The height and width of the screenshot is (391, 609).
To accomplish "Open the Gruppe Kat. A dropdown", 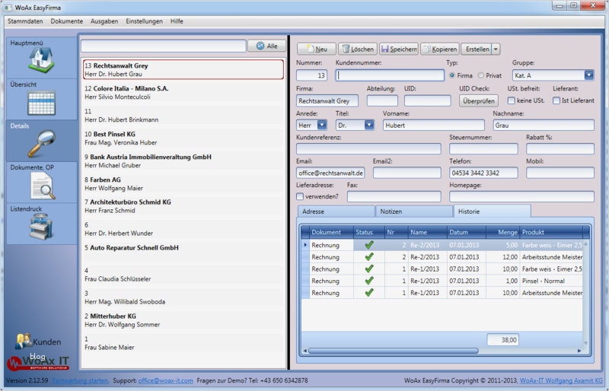I will [588, 75].
